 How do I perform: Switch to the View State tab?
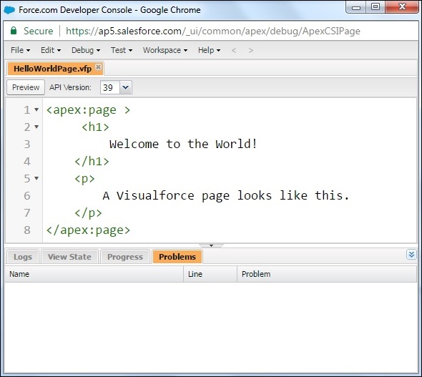69,257
